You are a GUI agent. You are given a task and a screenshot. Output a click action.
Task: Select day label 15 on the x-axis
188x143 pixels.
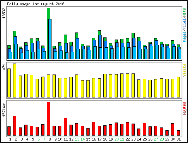click(88, 139)
